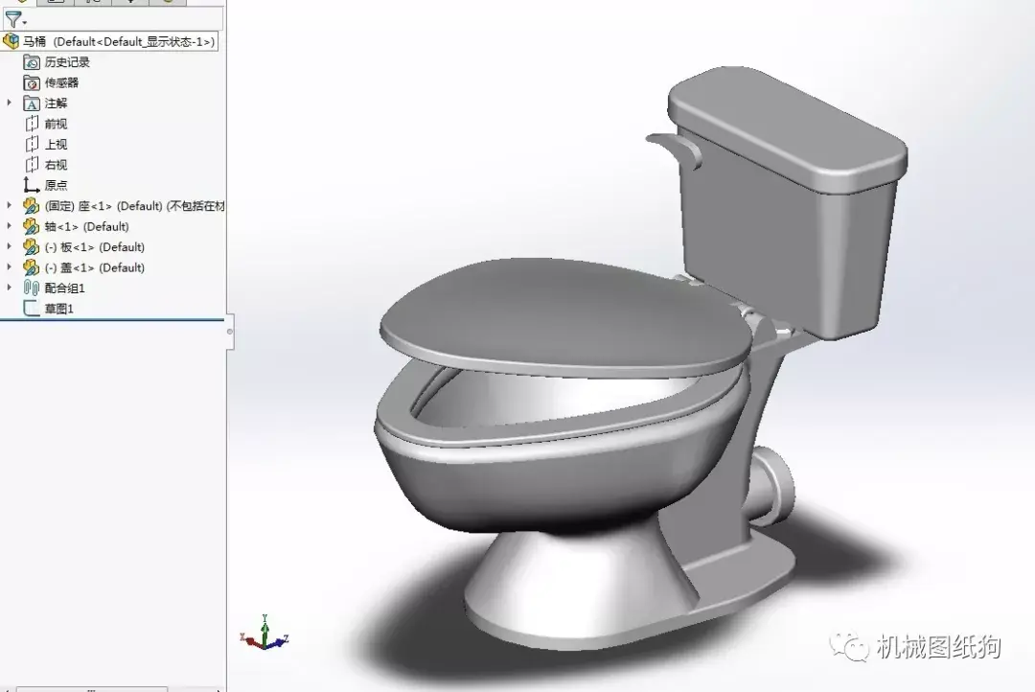Click the 配合组1 mates paperclip icon
Viewport: 1035px width, 692px height.
coord(31,288)
